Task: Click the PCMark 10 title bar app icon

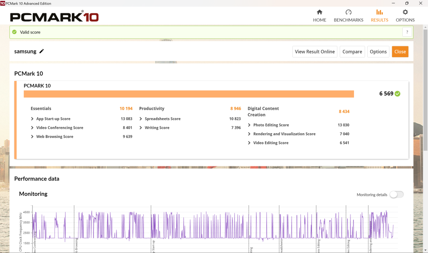Action: click(3, 3)
